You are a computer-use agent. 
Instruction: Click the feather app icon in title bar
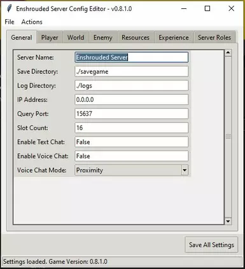click(9, 9)
